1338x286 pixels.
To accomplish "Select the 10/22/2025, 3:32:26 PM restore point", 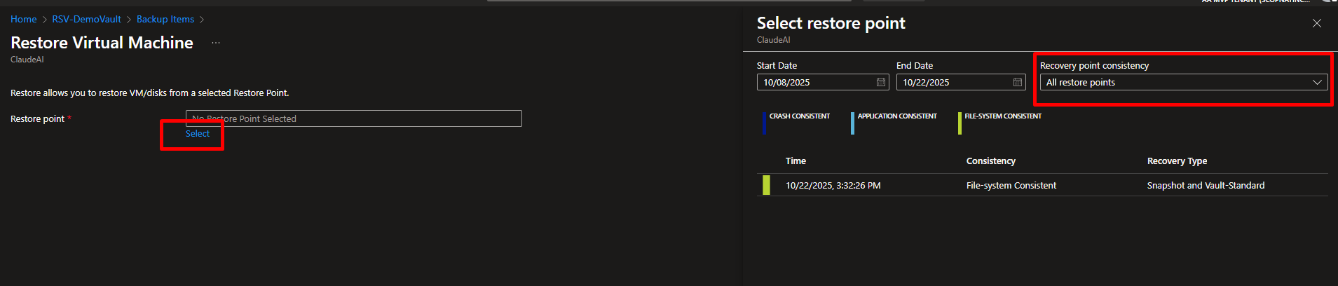I will pyautogui.click(x=833, y=186).
